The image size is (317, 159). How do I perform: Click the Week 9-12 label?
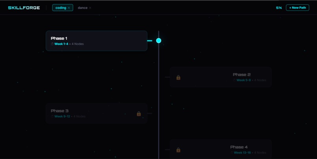coord(62,117)
